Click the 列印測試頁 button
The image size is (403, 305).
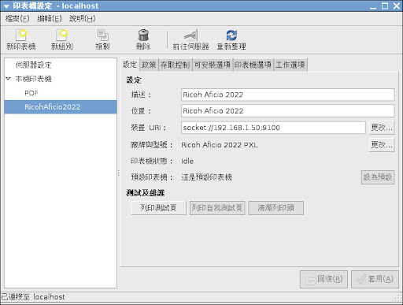pos(158,208)
